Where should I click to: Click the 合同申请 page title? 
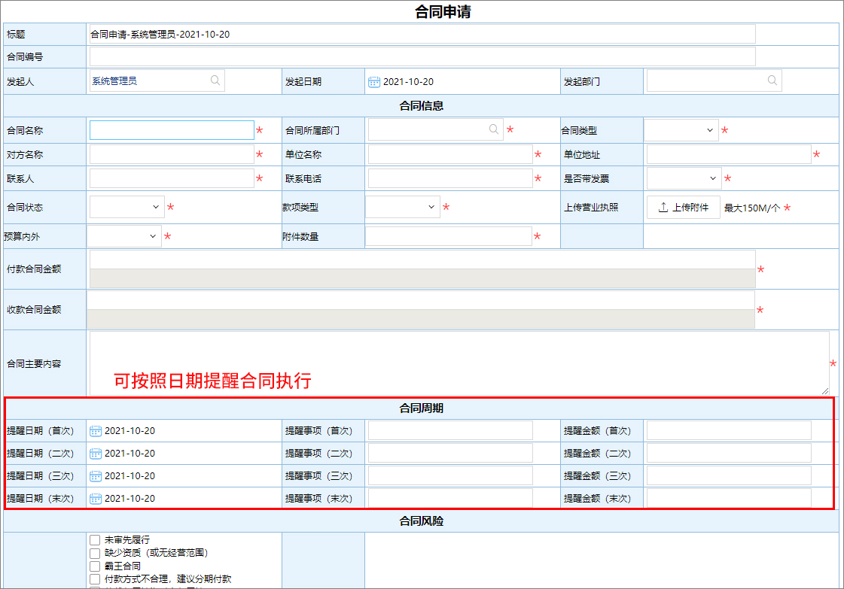pos(443,12)
